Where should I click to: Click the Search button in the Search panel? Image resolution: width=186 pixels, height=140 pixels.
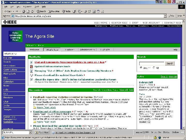(170, 64)
